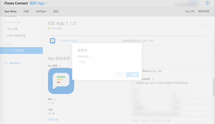Select 1.1.0 可供销售 version item
Viewport: 215px width, 124px height.
pyautogui.click(x=21, y=51)
